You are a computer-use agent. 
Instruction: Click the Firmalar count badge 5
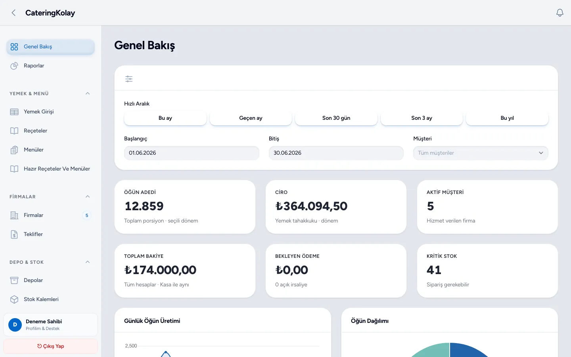click(x=87, y=215)
